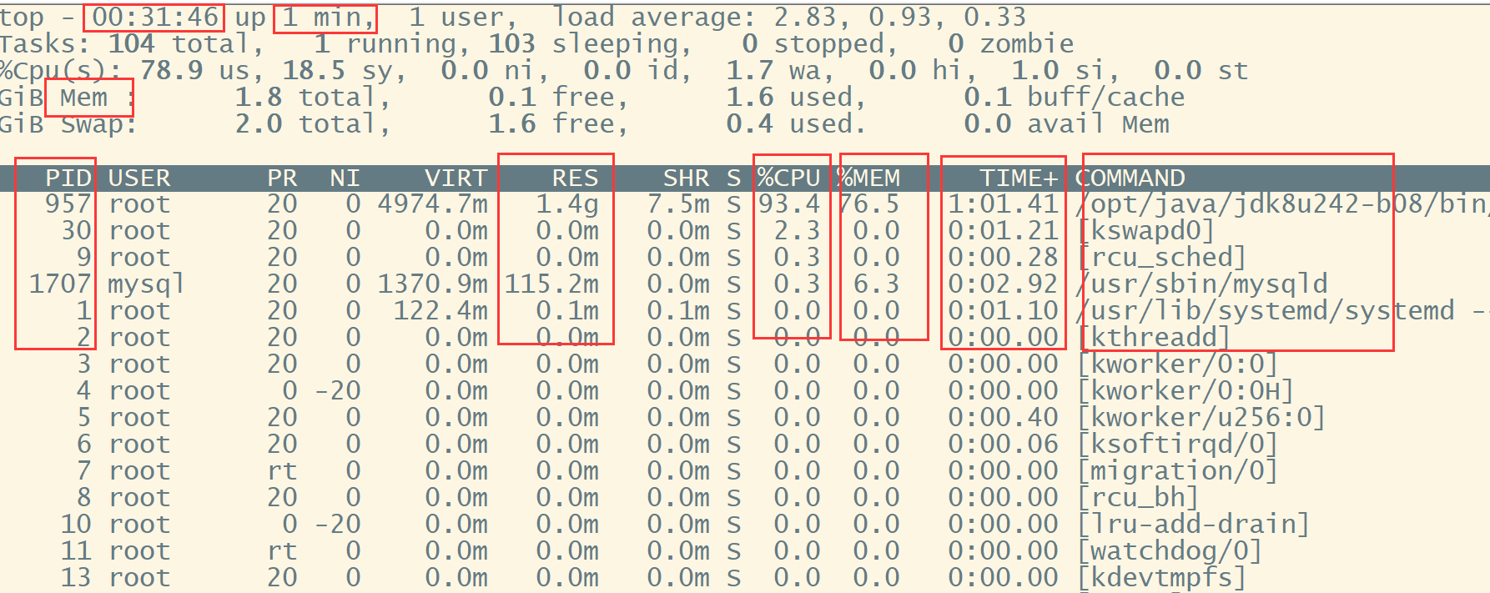Select the clock time 00:31:46

click(155, 17)
